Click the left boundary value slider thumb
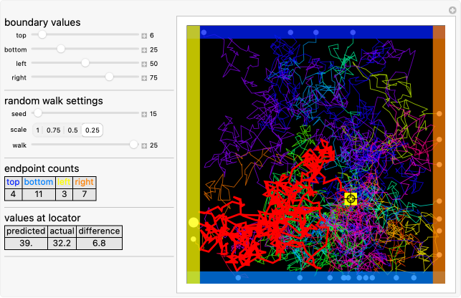This screenshot has width=461, height=298. click(85, 62)
